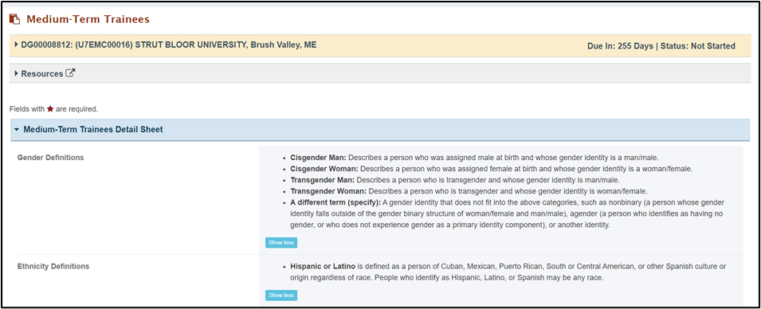Click Show less under Ethnicity Definitions

tap(281, 295)
